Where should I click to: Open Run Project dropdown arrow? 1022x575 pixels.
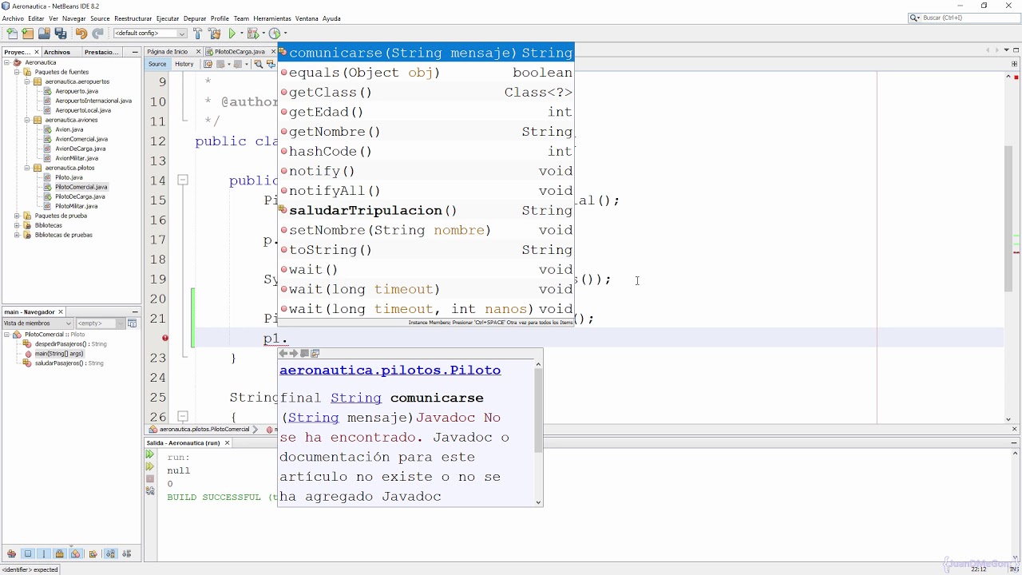click(241, 34)
